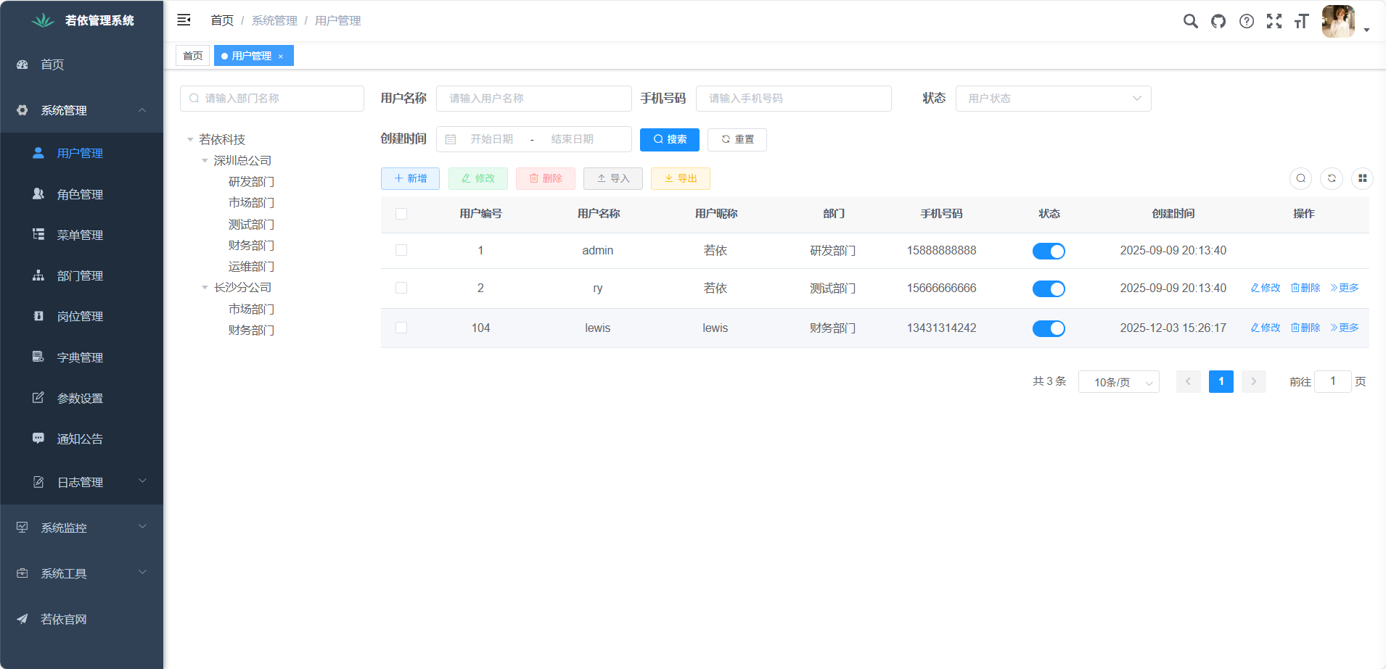Collapse the sidebar with the hamburger icon

184,20
